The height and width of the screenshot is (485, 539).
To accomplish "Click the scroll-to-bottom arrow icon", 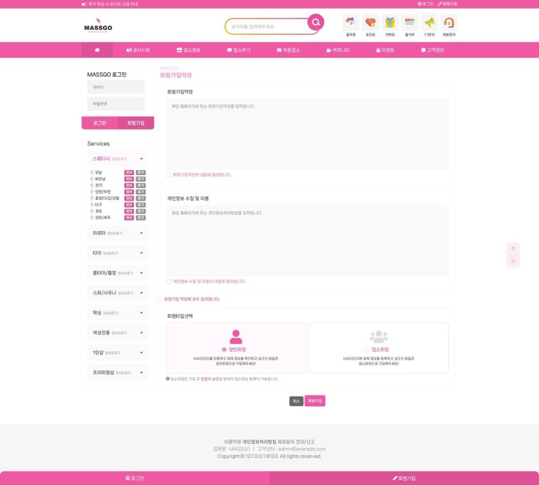I will pos(513,261).
